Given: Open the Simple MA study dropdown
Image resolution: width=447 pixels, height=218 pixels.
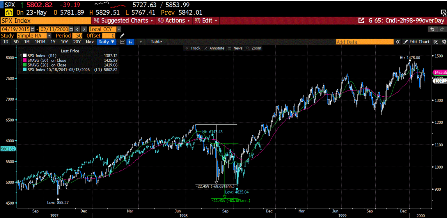Looking at the screenshot, I should pyautogui.click(x=49, y=36).
